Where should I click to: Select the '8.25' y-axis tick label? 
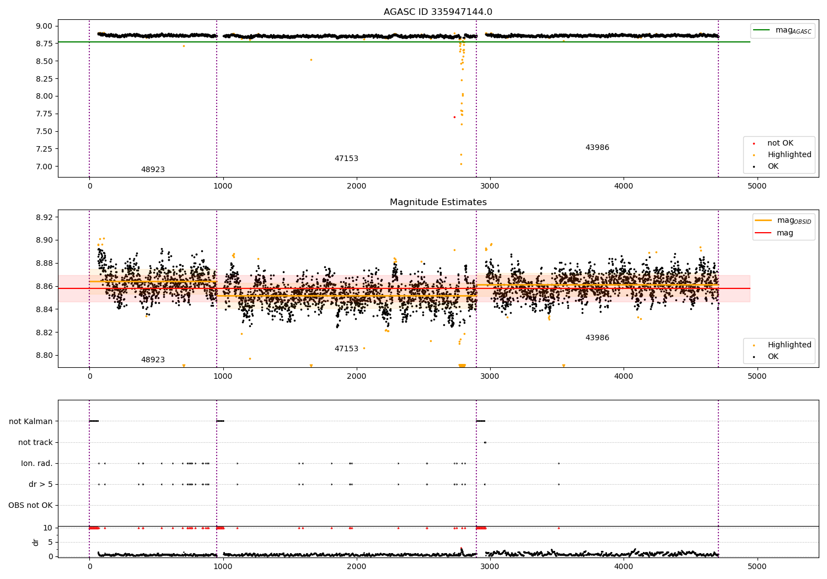coord(45,79)
